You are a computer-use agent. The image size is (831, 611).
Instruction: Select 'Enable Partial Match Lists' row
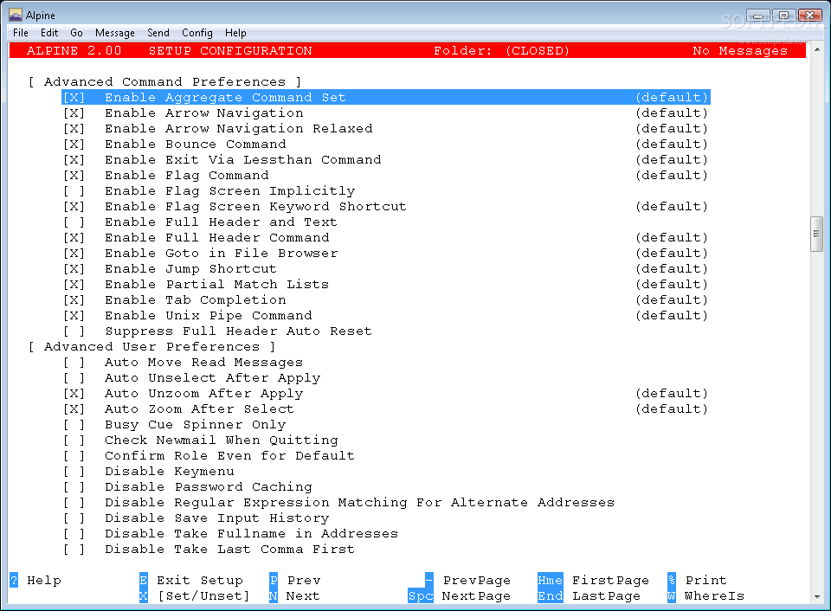pos(216,285)
